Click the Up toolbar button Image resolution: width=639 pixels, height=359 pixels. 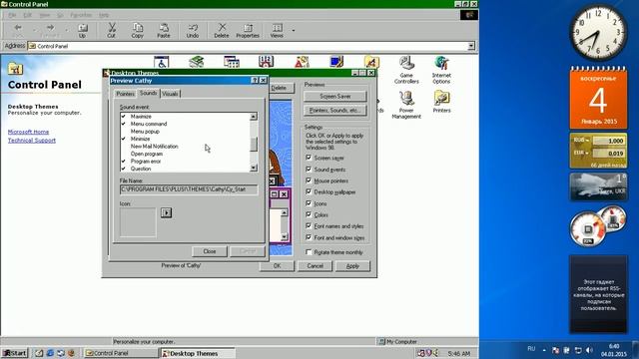point(82,31)
